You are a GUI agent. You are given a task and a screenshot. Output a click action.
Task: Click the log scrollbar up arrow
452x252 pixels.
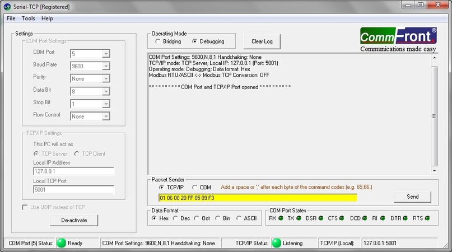(x=435, y=58)
